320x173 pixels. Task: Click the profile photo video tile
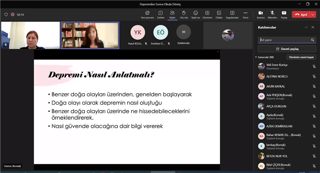(x=228, y=35)
